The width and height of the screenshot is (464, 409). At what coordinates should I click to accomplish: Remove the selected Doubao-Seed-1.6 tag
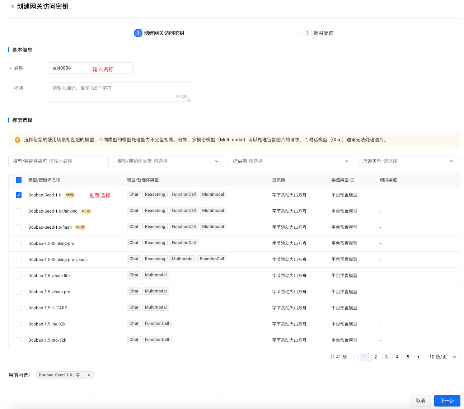point(89,375)
